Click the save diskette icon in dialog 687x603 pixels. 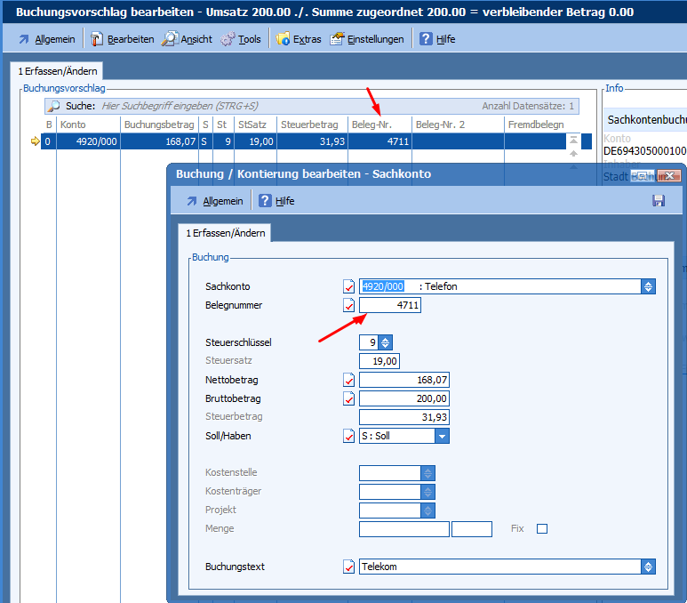pos(659,201)
